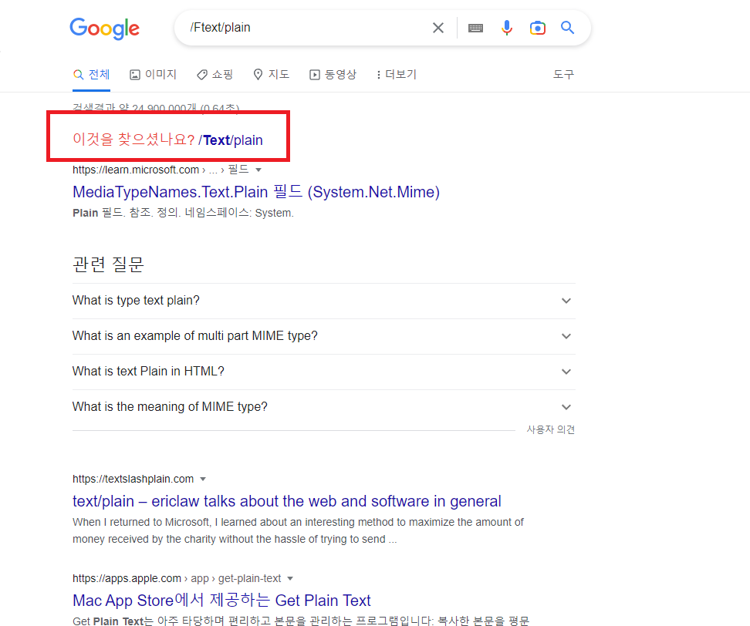Open dropdown arrow next to apps.apple.com URL

pos(290,578)
